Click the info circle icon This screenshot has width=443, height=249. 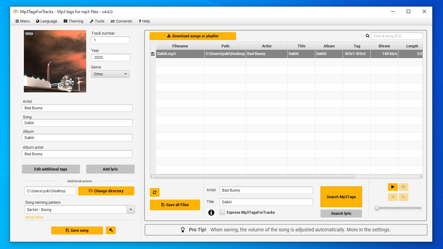(x=211, y=212)
